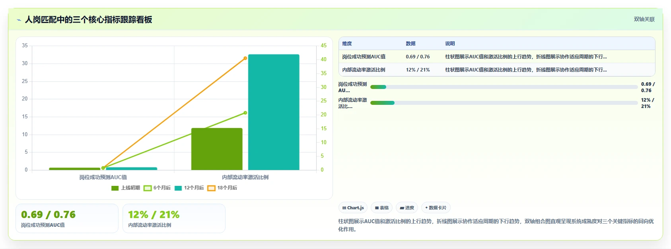The width and height of the screenshot is (671, 249).
Task: Click the 表格 tag chip
Action: pos(382,208)
